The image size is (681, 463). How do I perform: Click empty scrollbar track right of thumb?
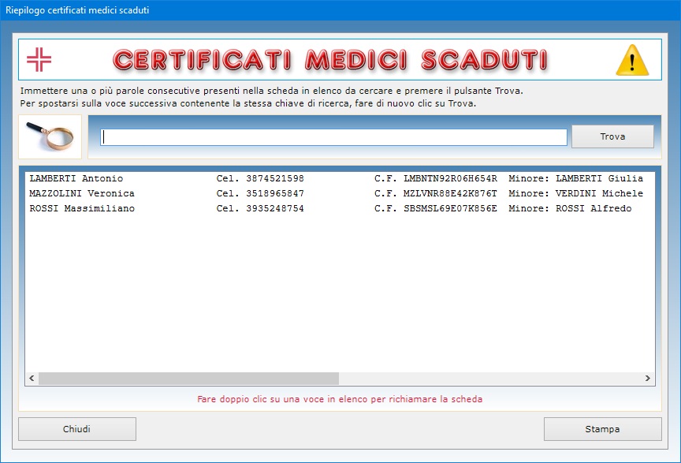click(489, 379)
